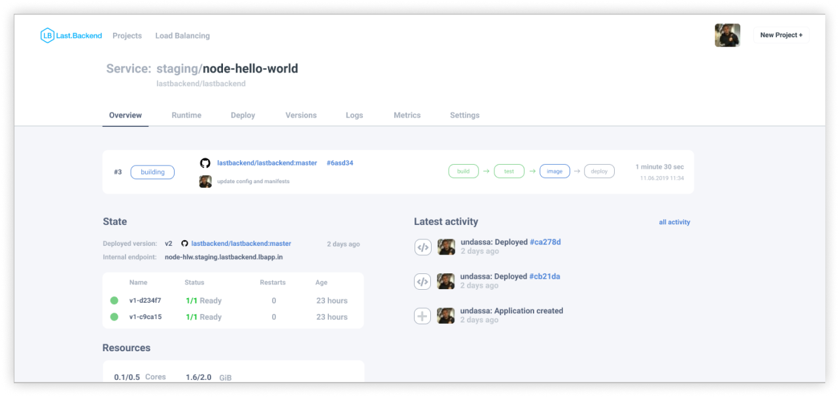Viewport: 839px width, 397px height.
Task: Click the 1 minute 30 sec duration
Action: click(x=660, y=167)
